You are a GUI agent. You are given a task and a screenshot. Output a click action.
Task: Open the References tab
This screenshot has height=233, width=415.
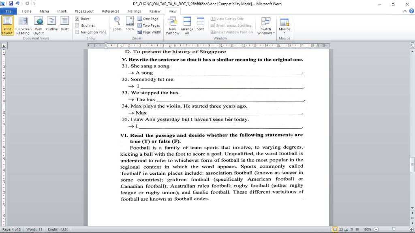tap(110, 11)
